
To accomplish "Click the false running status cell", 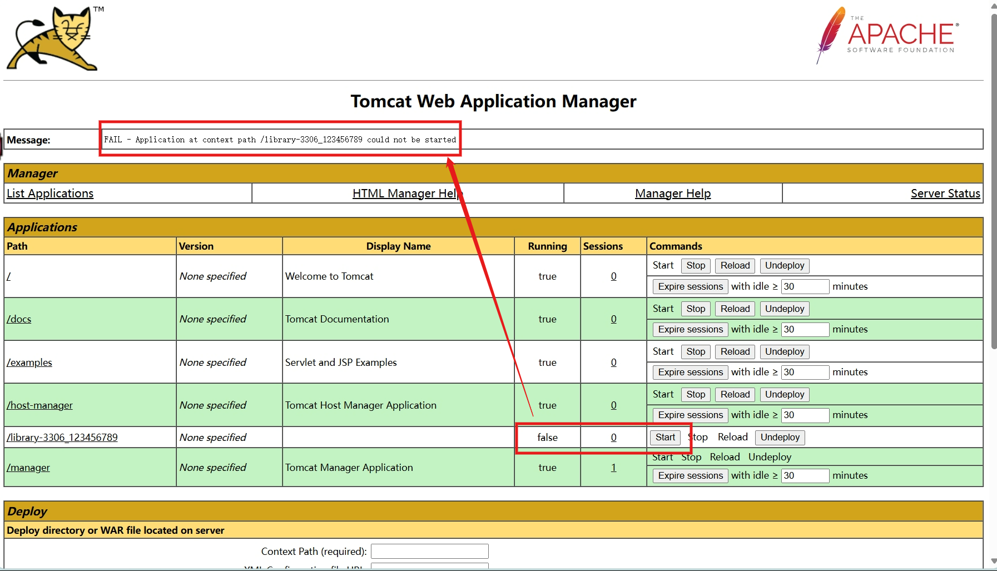I will pos(548,438).
